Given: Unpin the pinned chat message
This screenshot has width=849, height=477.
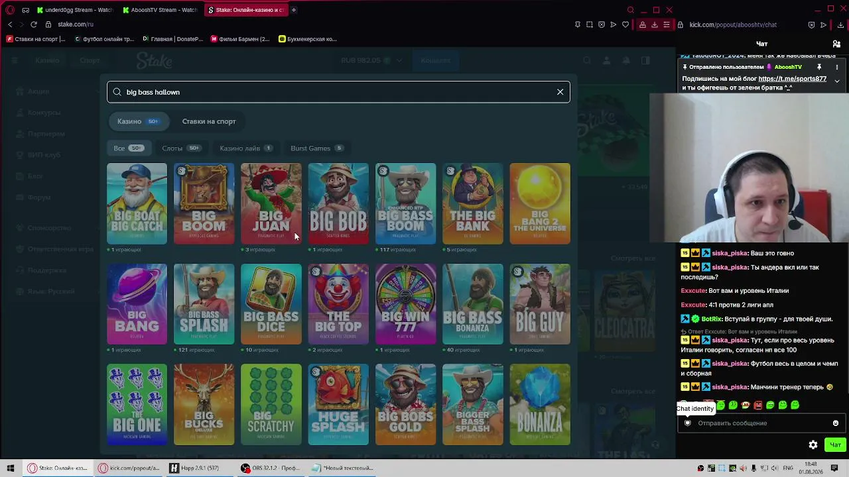Looking at the screenshot, I should (x=819, y=67).
